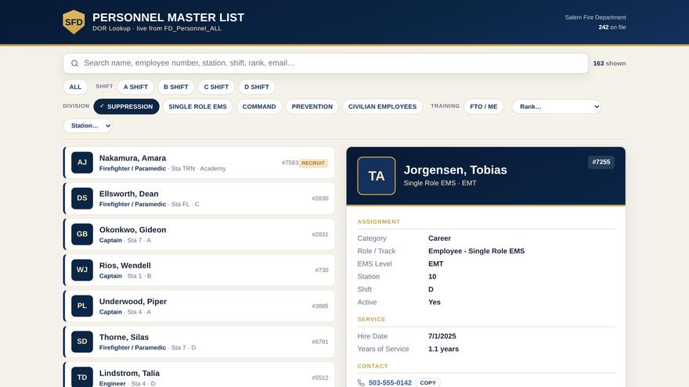
Task: Click the TD avatar for Lindstrom, Talia
Action: click(82, 377)
